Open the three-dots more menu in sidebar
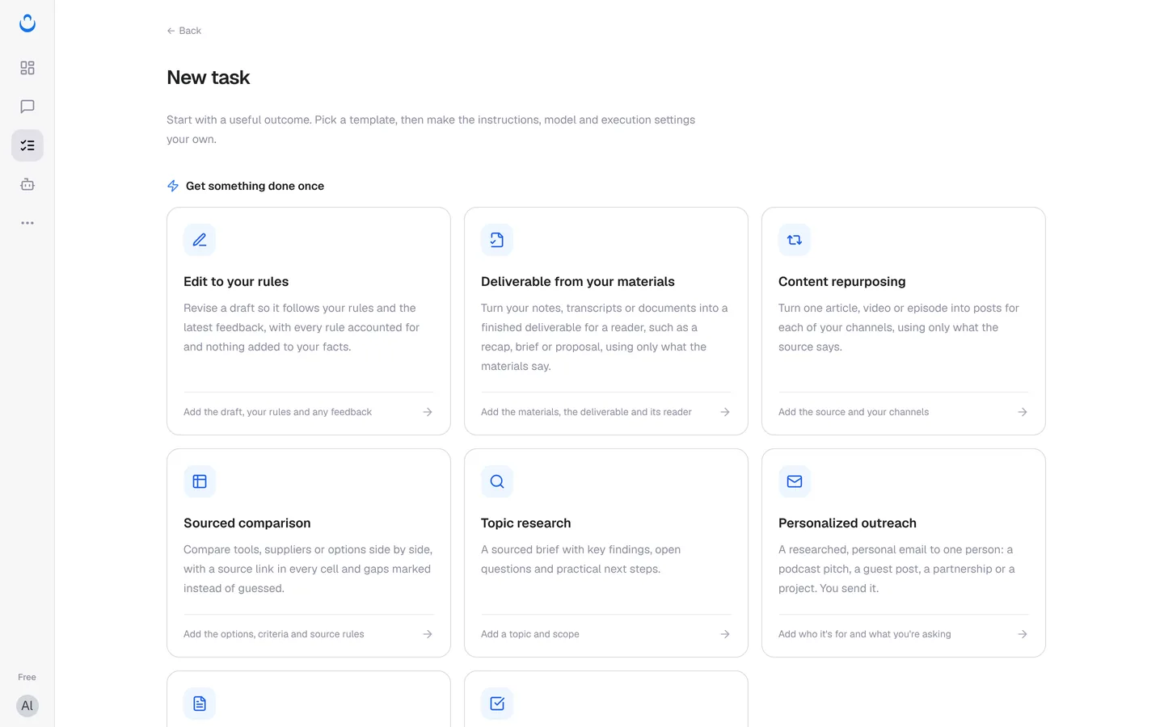 point(27,223)
